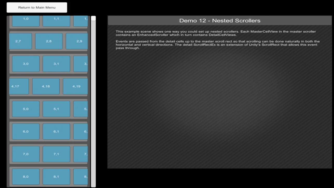Pick detail cell 7,1

click(x=56, y=154)
